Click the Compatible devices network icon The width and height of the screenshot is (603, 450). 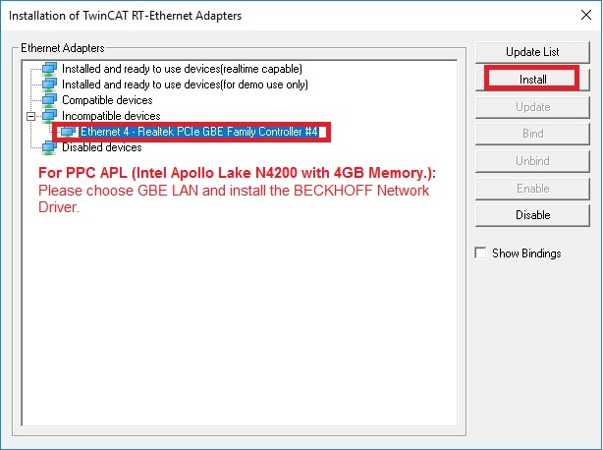[49, 100]
